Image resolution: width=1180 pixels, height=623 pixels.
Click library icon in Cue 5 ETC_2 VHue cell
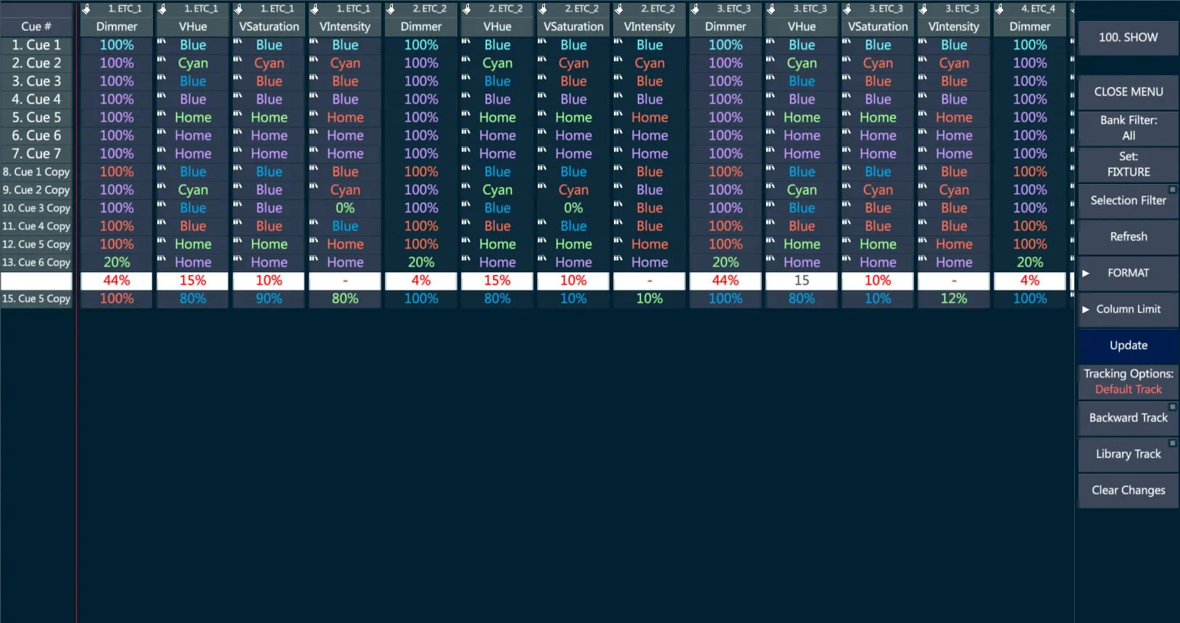466,113
